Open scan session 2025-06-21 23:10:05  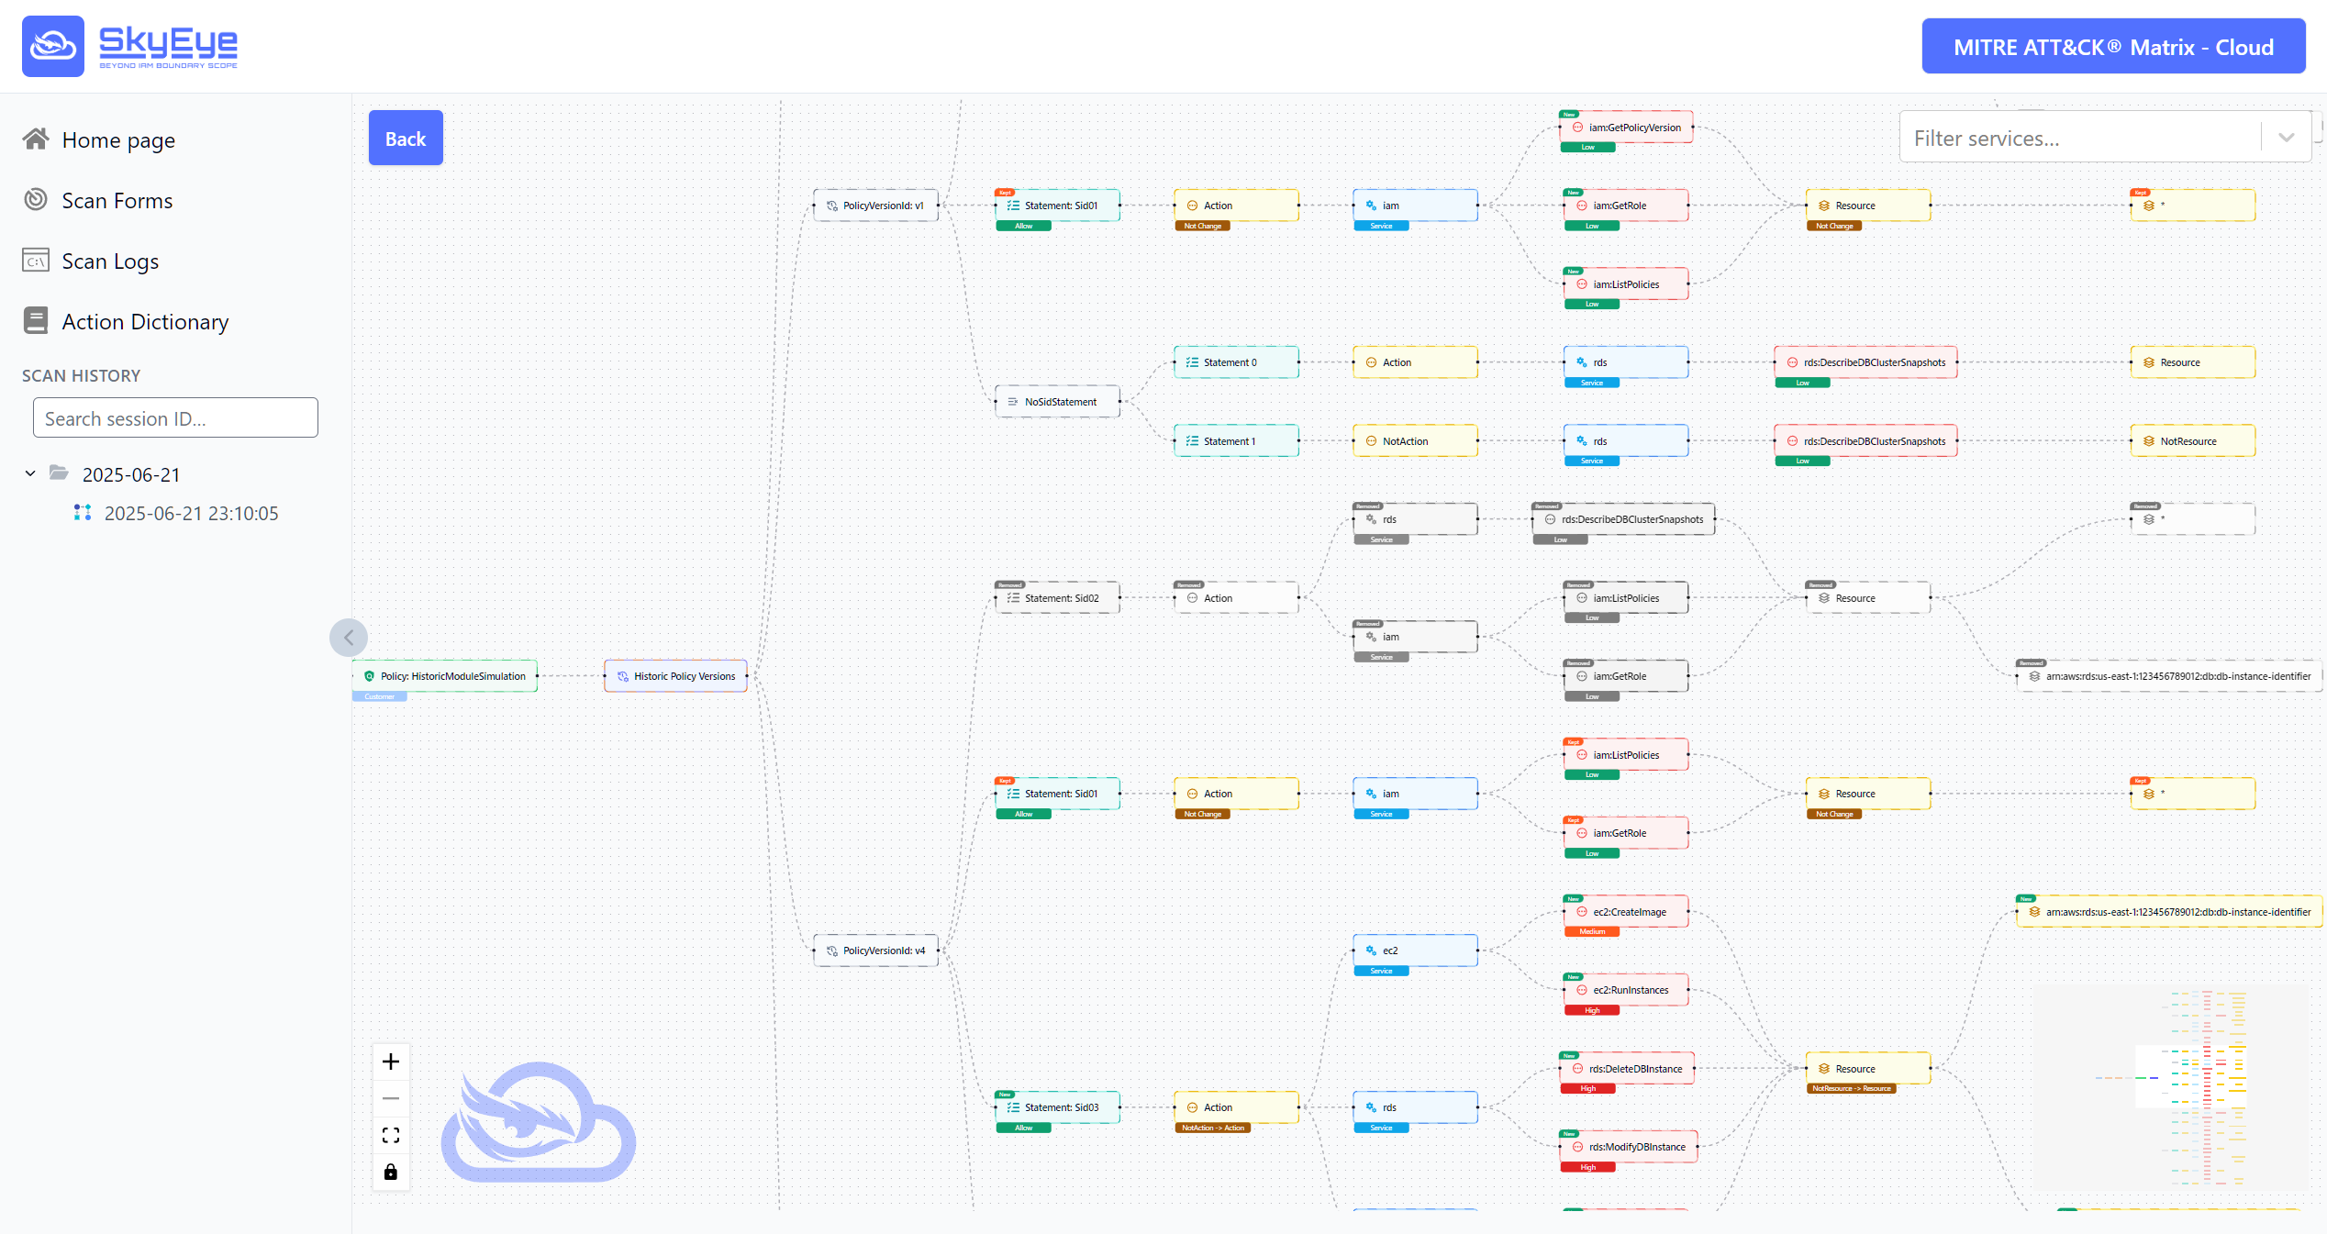pyautogui.click(x=191, y=513)
